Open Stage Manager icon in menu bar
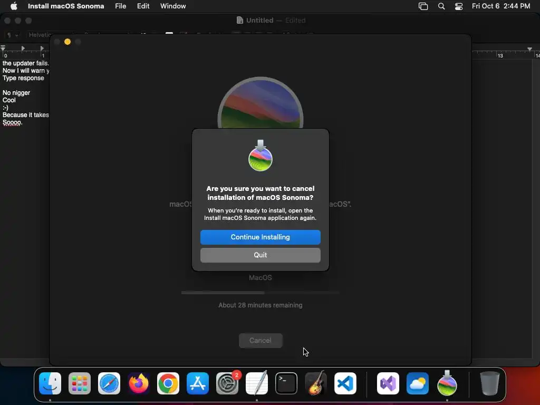The height and width of the screenshot is (405, 540). click(423, 6)
